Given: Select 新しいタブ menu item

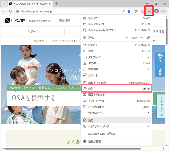Looking at the screenshot, I should click(117, 18).
